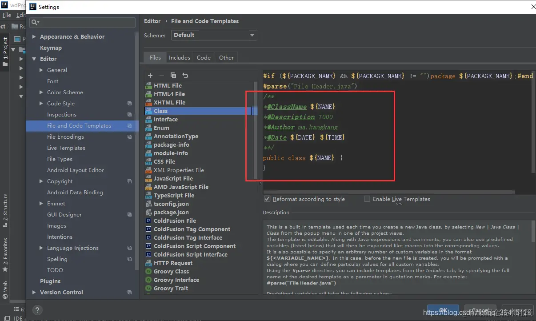
Task: Click the OK button
Action: [x=443, y=311]
